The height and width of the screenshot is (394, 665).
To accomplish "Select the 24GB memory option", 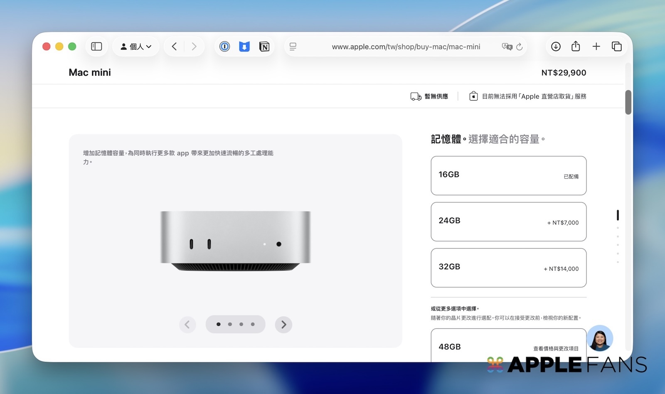I will pos(509,222).
